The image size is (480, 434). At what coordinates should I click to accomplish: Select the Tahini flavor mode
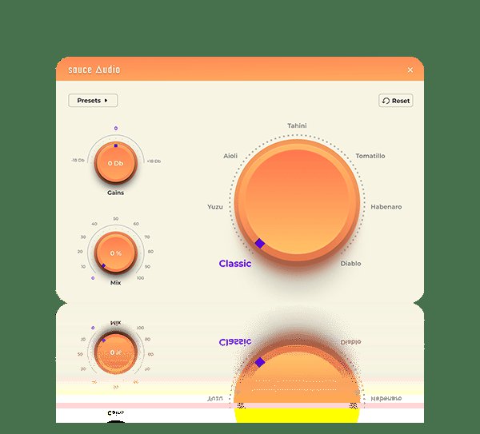point(297,125)
